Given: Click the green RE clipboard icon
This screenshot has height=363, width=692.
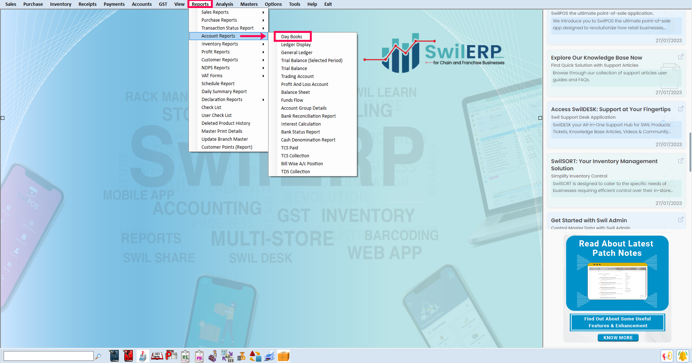Looking at the screenshot, I should coord(185,356).
